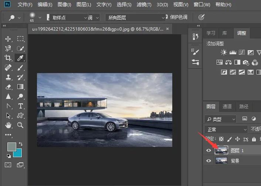Click the foreground color swatch
The height and width of the screenshot is (186, 261).
pyautogui.click(x=12, y=147)
